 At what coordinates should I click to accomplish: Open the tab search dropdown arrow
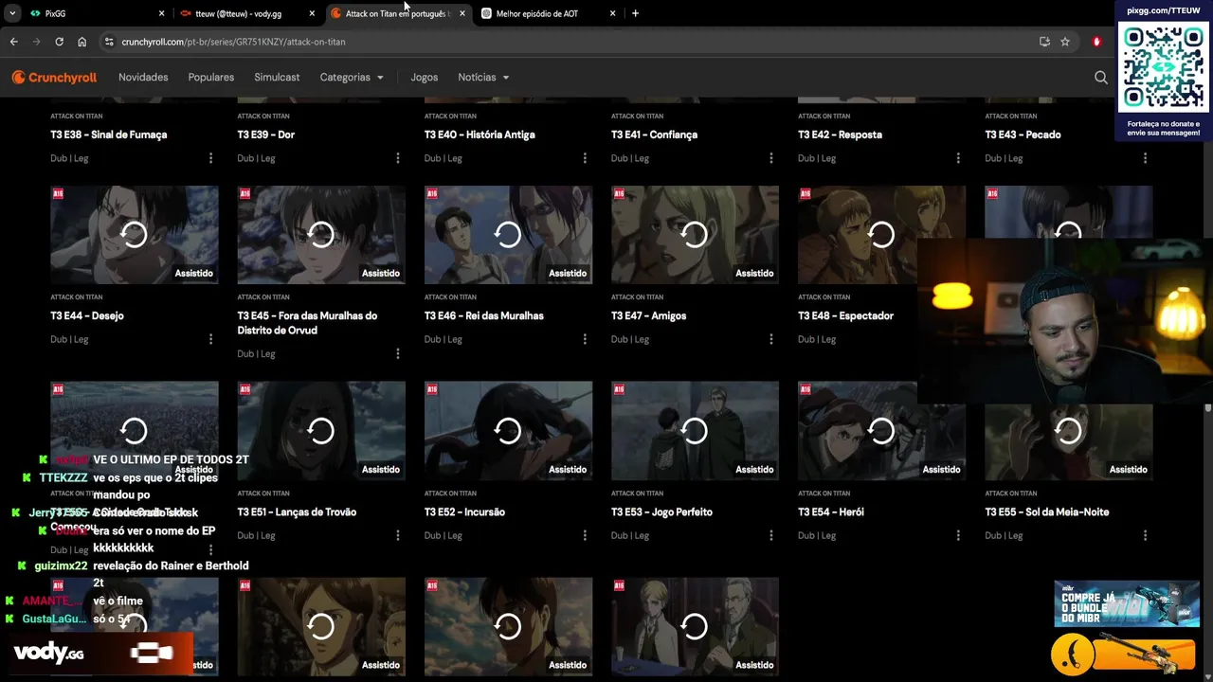[12, 13]
